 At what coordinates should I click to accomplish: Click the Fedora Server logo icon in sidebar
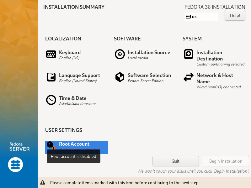pyautogui.click(x=15, y=165)
